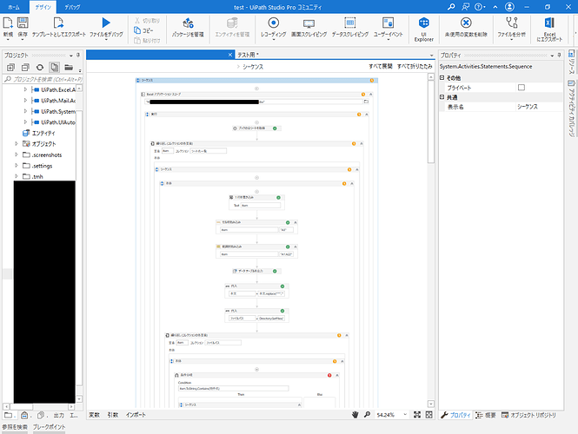The height and width of the screenshot is (434, 578).
Task: Select the テスト用 document tab
Action: pyautogui.click(x=248, y=55)
